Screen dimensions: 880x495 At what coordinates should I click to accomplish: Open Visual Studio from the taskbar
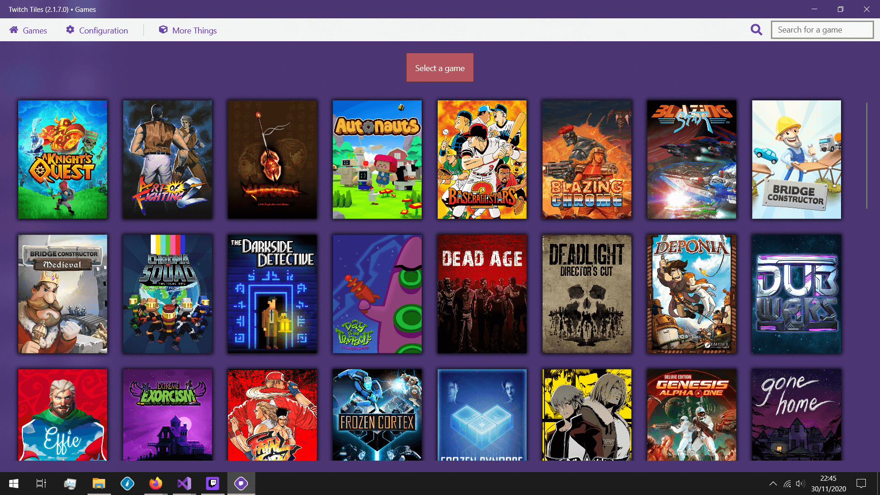click(184, 483)
